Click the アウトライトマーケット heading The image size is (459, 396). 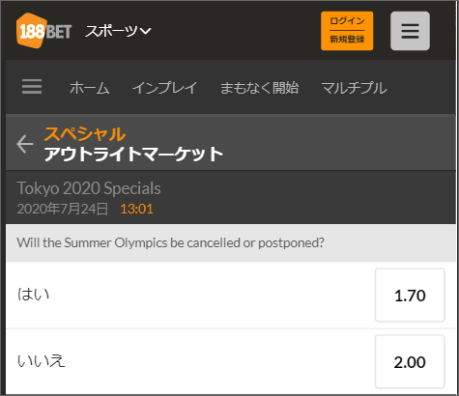click(133, 154)
